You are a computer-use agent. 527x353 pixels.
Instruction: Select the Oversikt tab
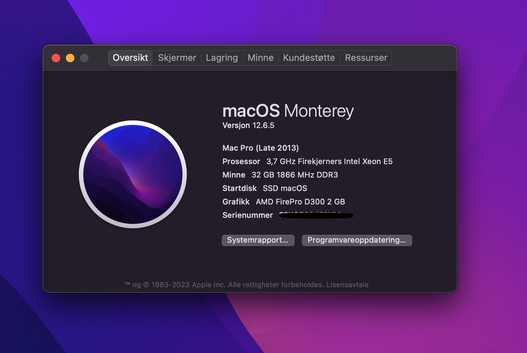coord(131,58)
